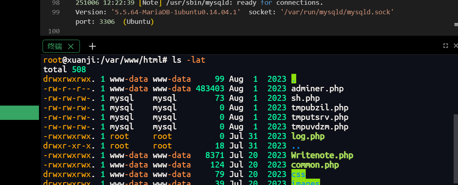
Task: Click the green button on the left edge
Action: click(19, 113)
